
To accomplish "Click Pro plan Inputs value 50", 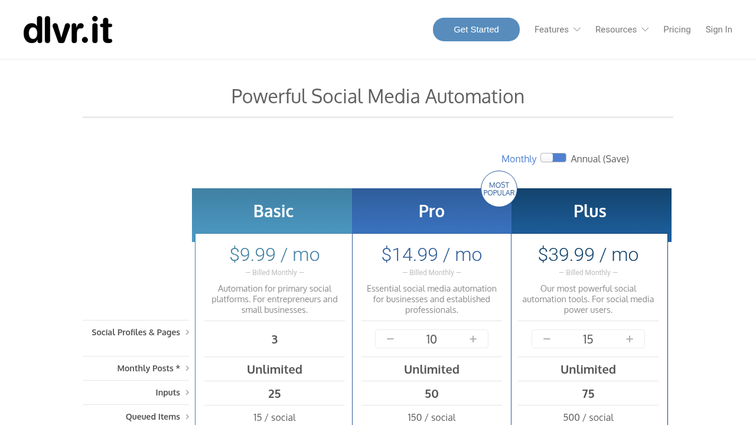I will tap(432, 394).
